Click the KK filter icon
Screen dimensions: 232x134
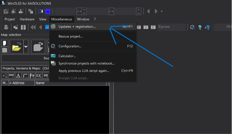point(39,76)
